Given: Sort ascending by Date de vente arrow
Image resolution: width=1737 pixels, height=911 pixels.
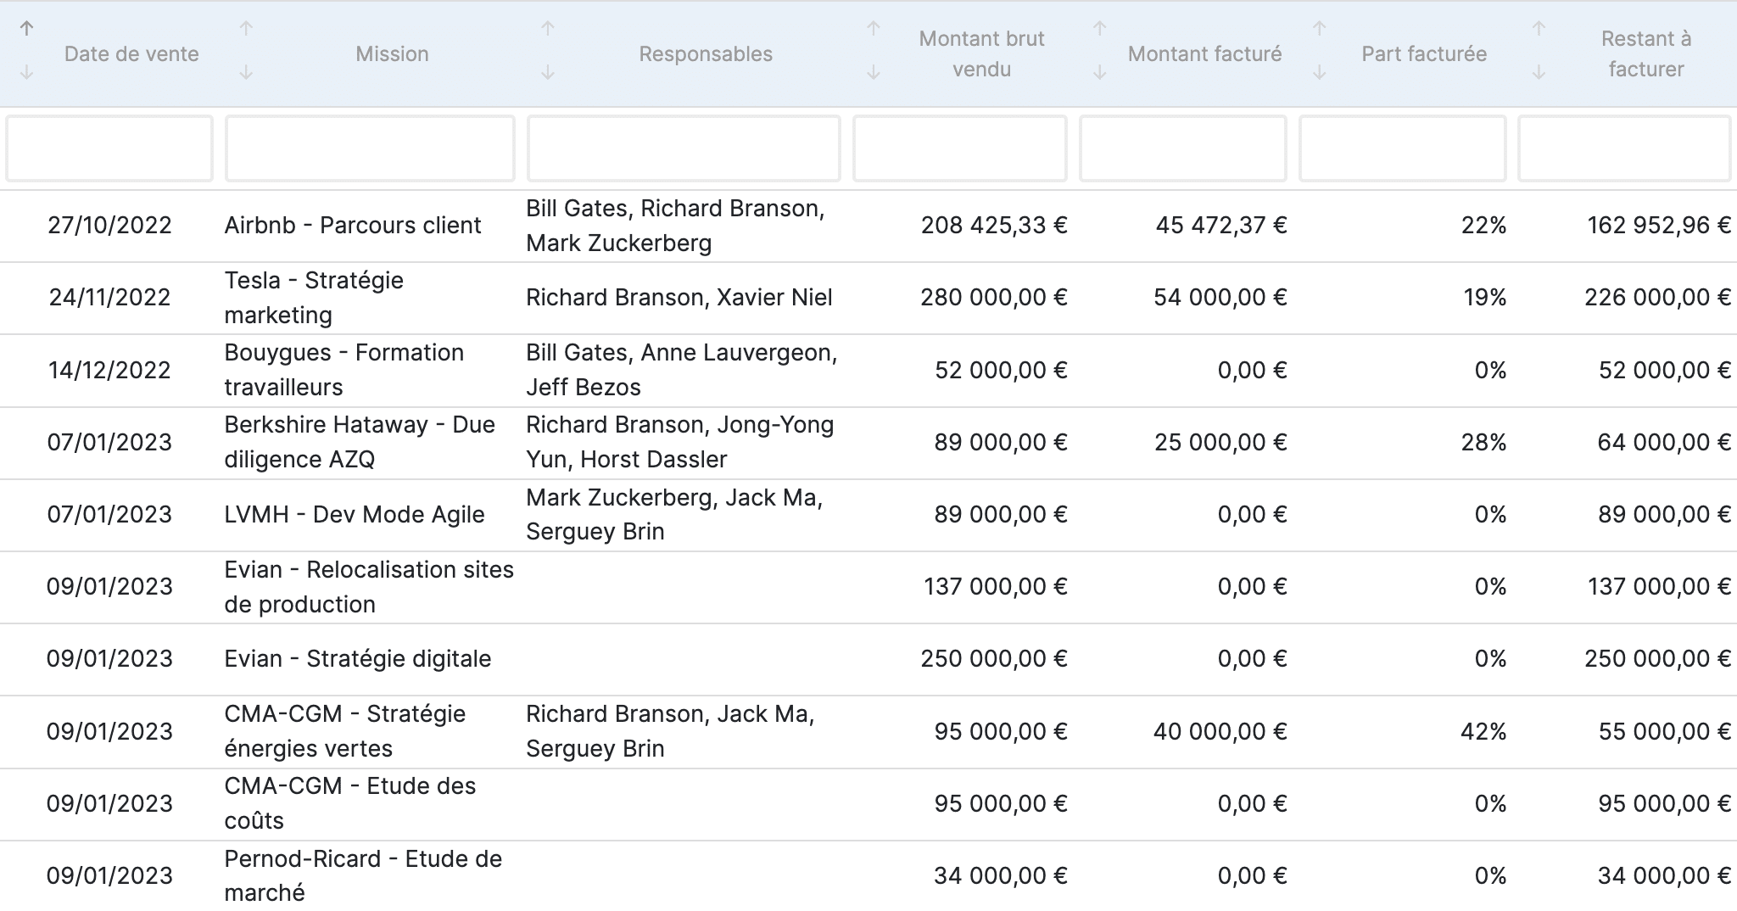Looking at the screenshot, I should click(x=26, y=29).
